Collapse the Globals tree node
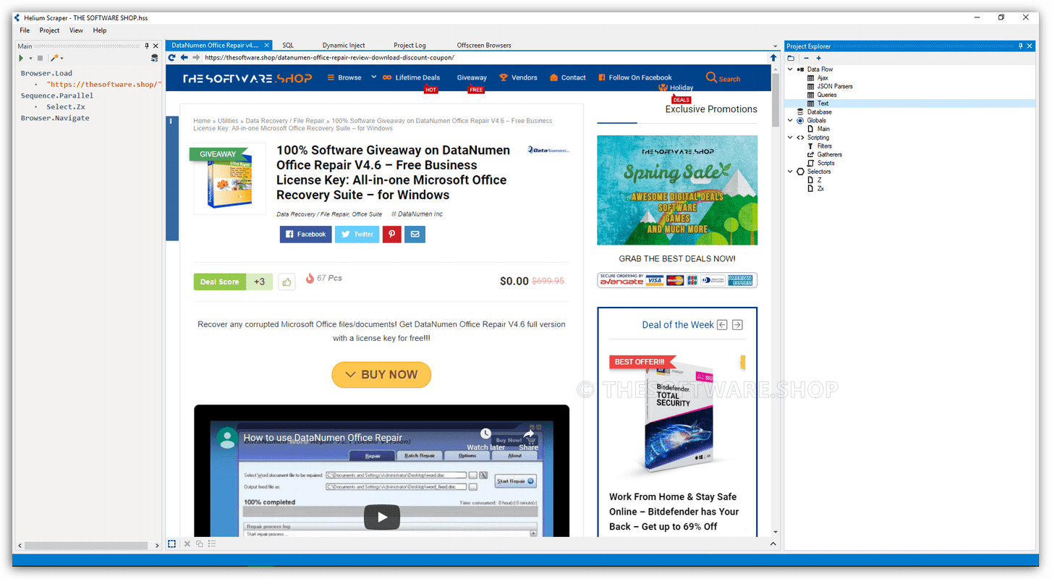This screenshot has width=1052, height=579. (x=790, y=120)
